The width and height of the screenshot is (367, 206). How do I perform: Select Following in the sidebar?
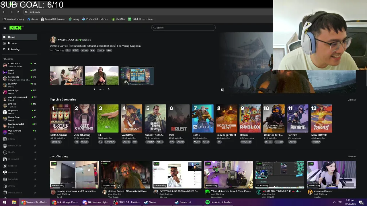(19, 49)
